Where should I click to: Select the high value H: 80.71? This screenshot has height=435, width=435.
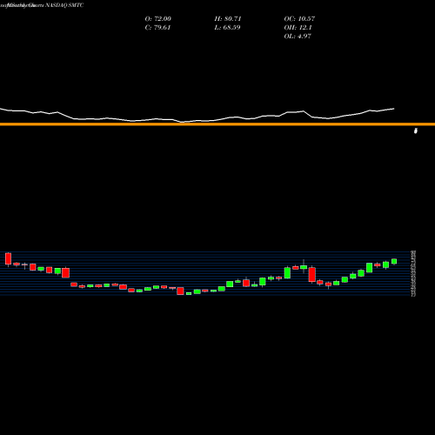228,19
